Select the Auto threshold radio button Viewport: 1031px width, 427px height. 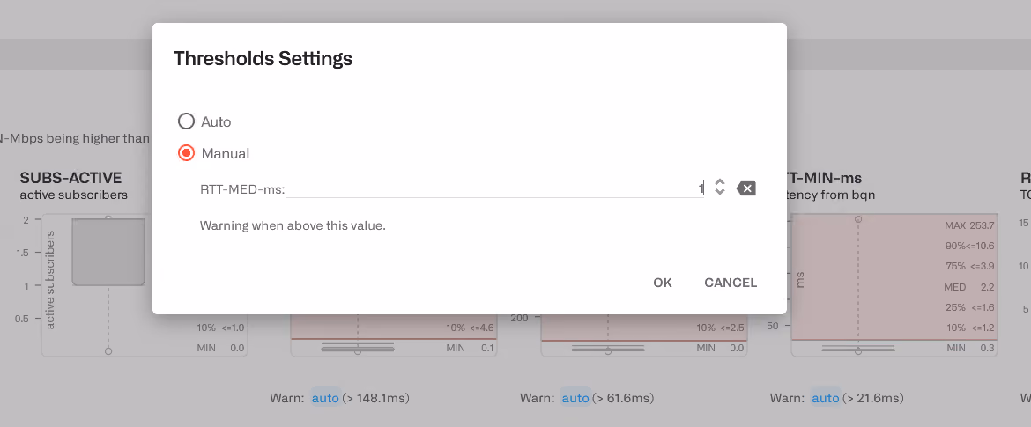(187, 121)
